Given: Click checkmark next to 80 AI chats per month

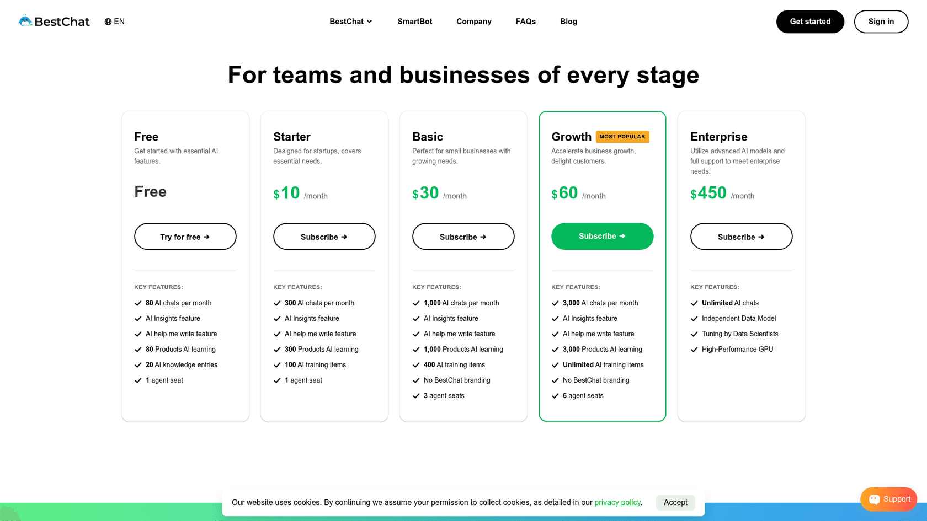Looking at the screenshot, I should coord(138,303).
